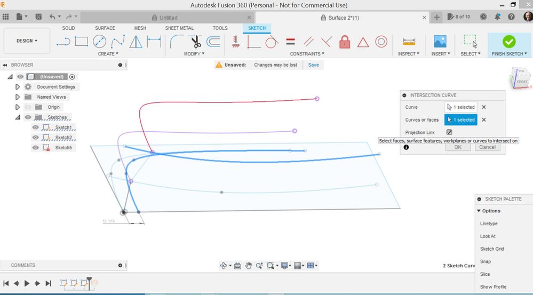Select the Mirror tool icon
Image resolution: width=533 pixels, height=295 pixels.
[x=136, y=42]
